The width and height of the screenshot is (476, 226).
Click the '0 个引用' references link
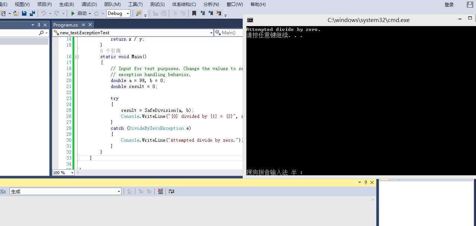point(110,51)
